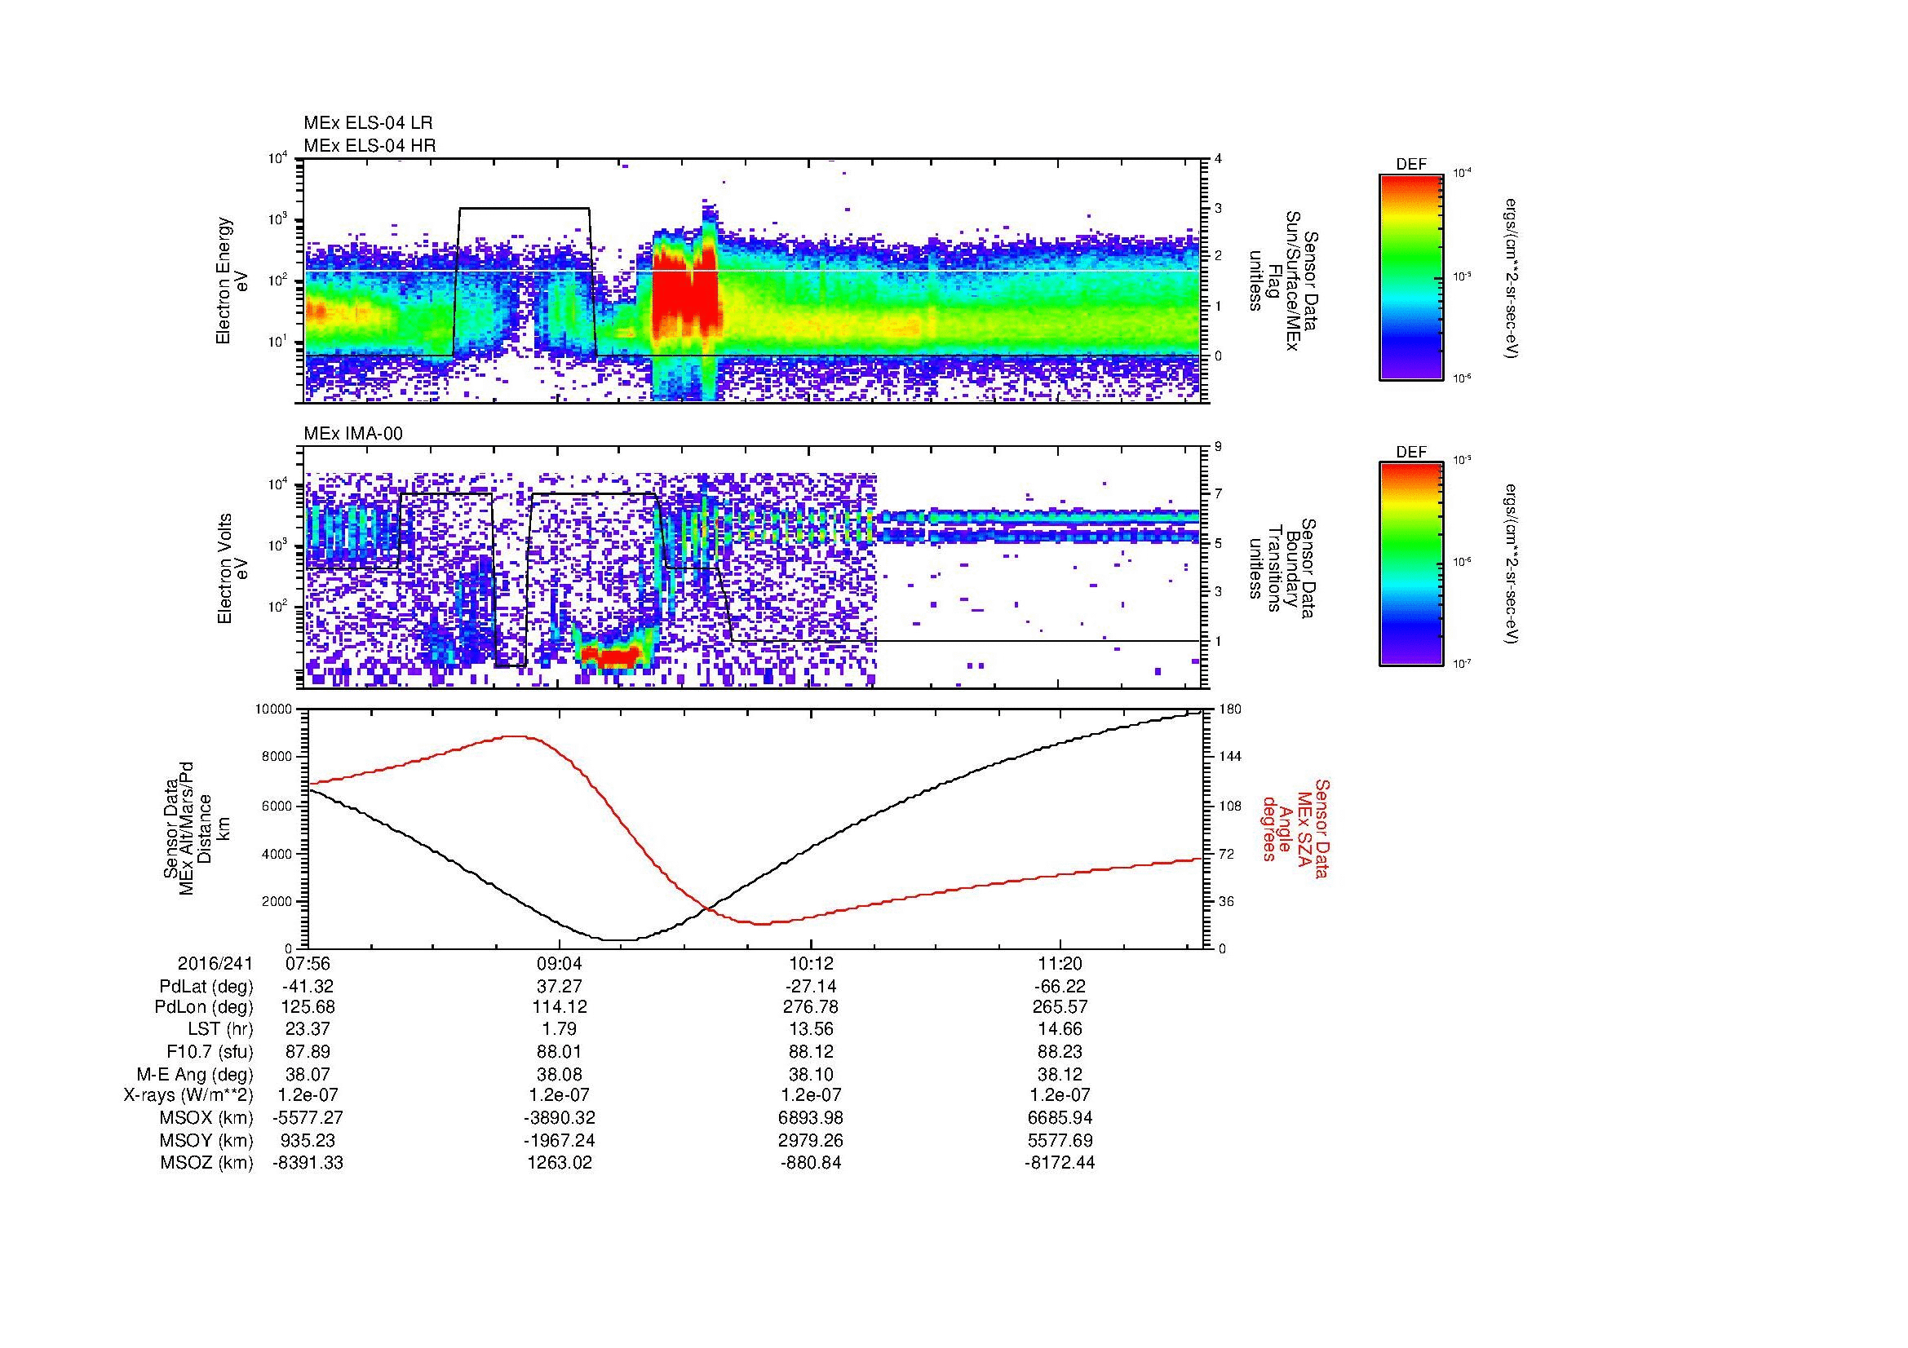Click the LST value 23.37
This screenshot has width=1908, height=1348.
click(308, 1030)
